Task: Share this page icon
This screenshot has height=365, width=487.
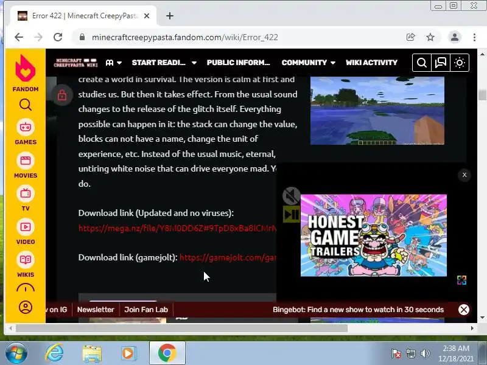Action: (x=410, y=37)
